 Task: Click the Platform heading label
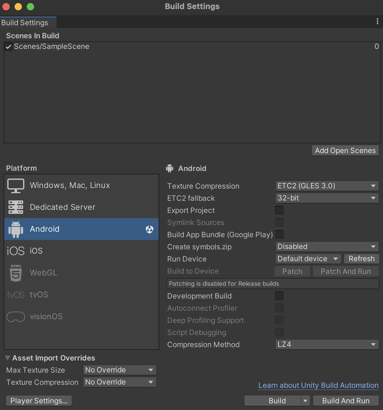tap(21, 168)
